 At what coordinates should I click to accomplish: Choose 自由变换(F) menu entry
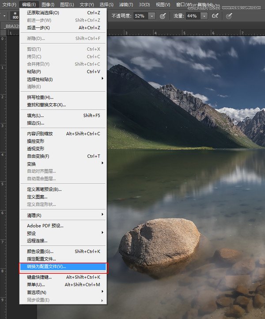pyautogui.click(x=63, y=156)
